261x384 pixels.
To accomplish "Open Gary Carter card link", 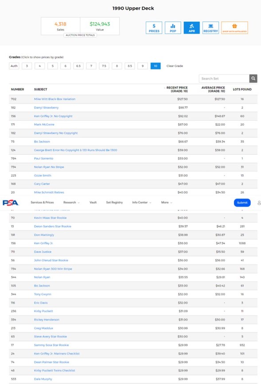I will pyautogui.click(x=42, y=184).
